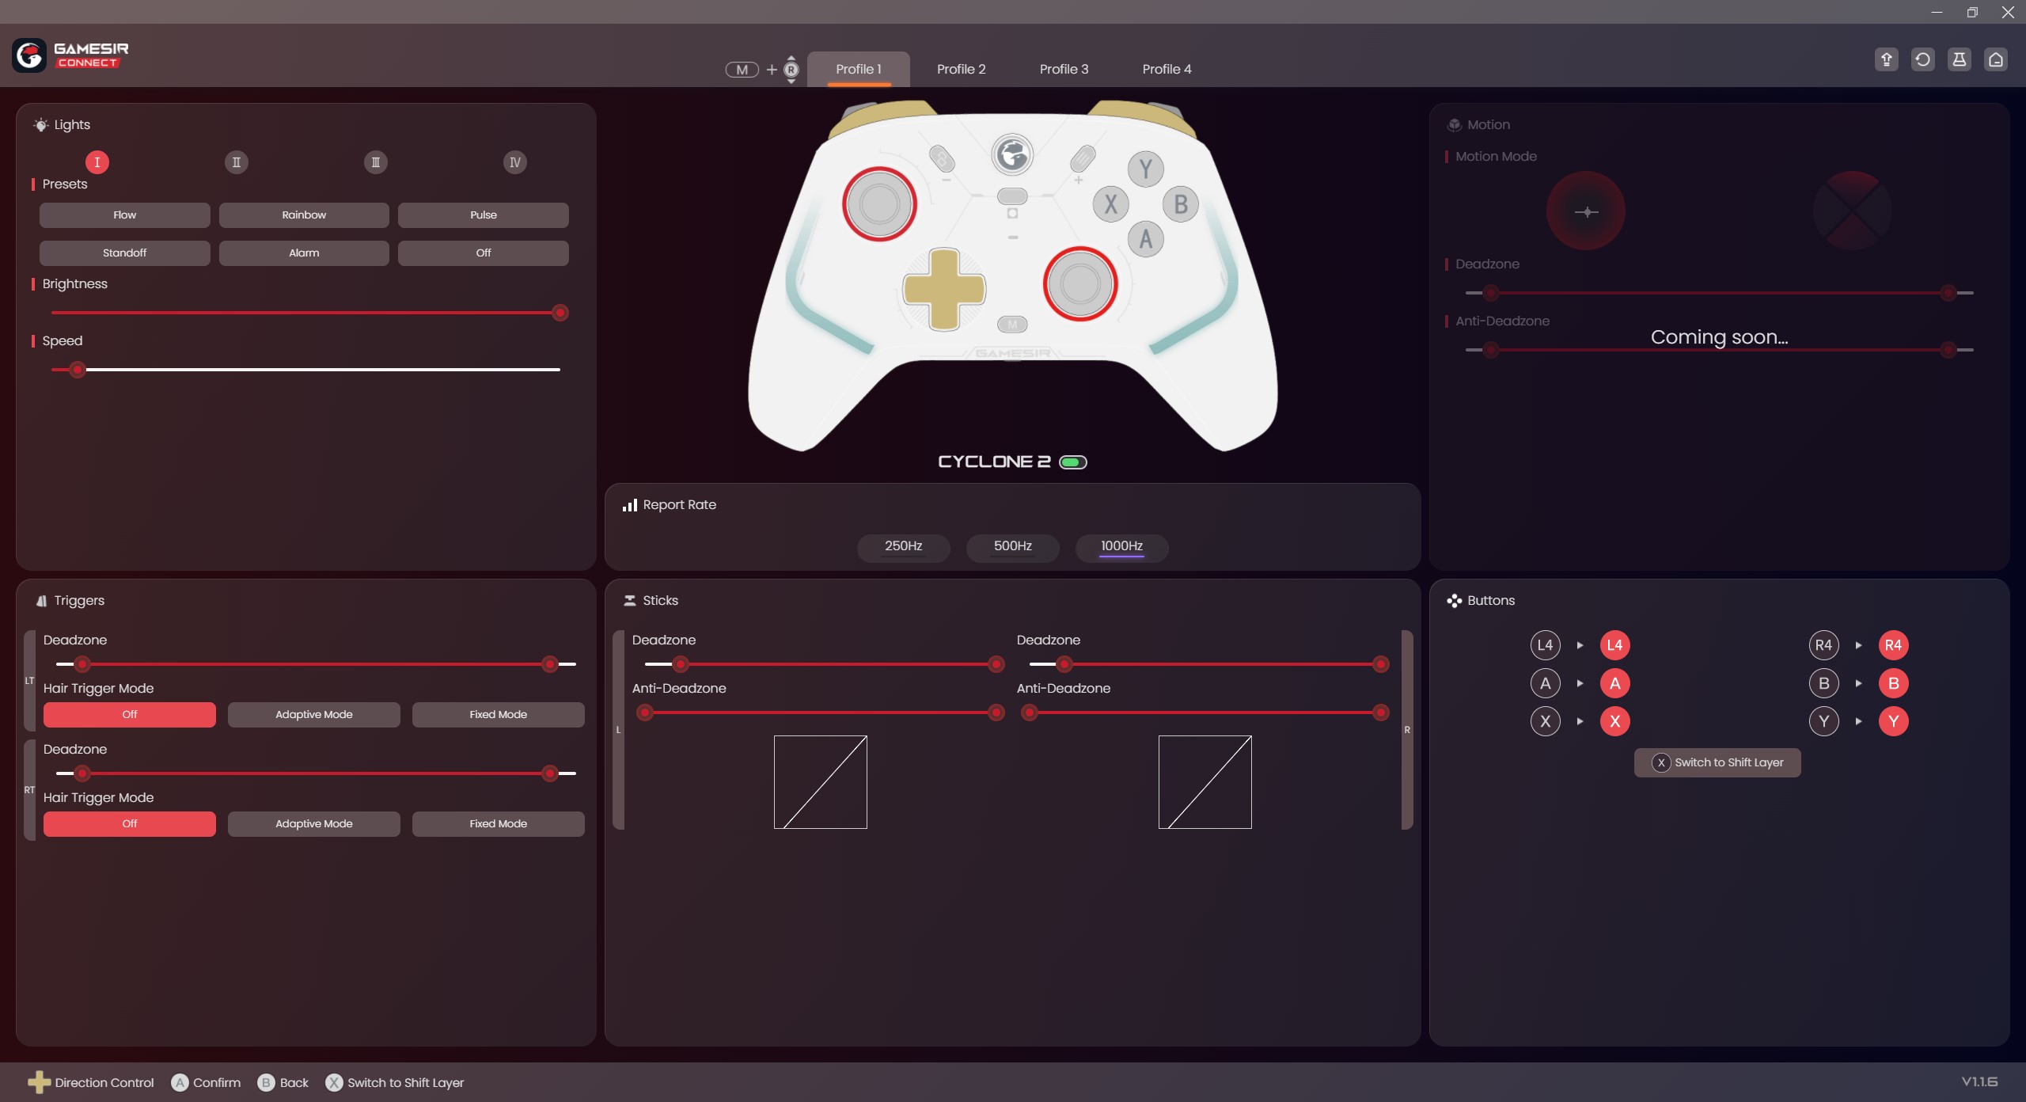This screenshot has height=1102, width=2026.
Task: Open the red X mapping target
Action: click(x=1615, y=721)
